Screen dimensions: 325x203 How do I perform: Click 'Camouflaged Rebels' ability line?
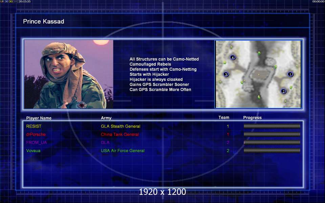[x=150, y=64]
